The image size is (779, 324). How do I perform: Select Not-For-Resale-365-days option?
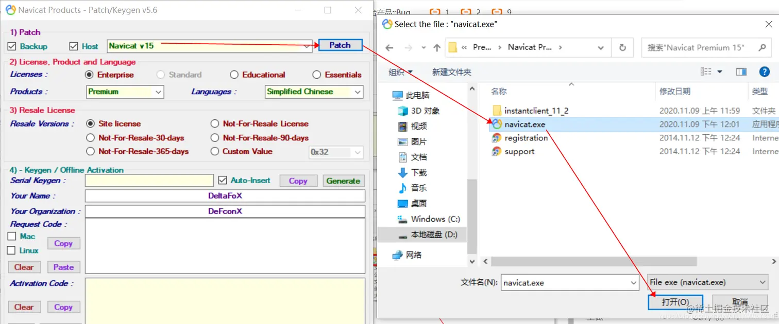tap(90, 151)
